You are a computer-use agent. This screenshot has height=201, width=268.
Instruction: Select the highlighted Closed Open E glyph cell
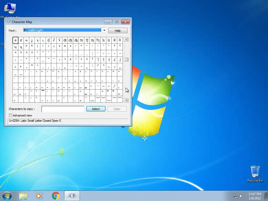(15, 40)
